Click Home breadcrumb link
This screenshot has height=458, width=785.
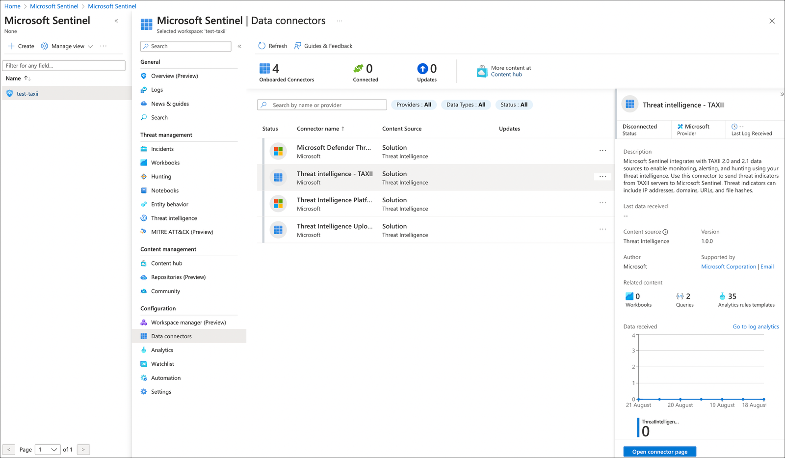12,6
